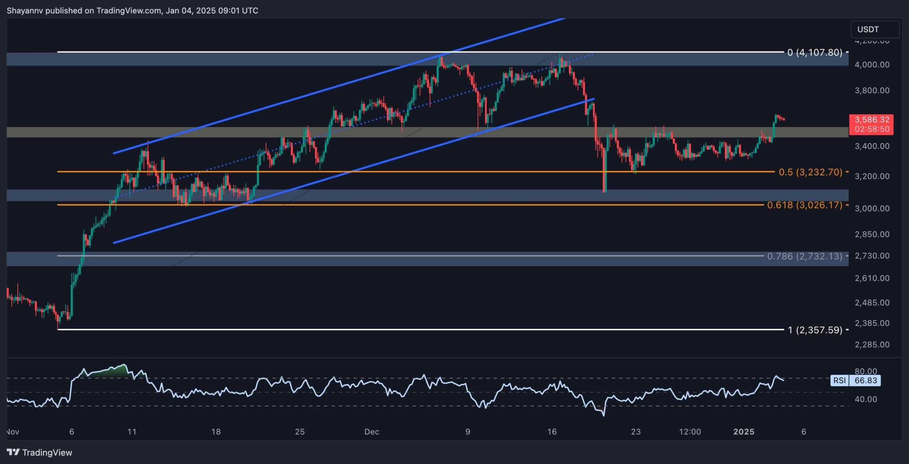909x464 pixels.
Task: Select Dec on the time axis
Action: point(372,432)
